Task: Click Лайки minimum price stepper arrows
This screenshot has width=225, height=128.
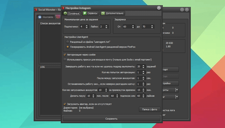Action: click(x=106, y=27)
